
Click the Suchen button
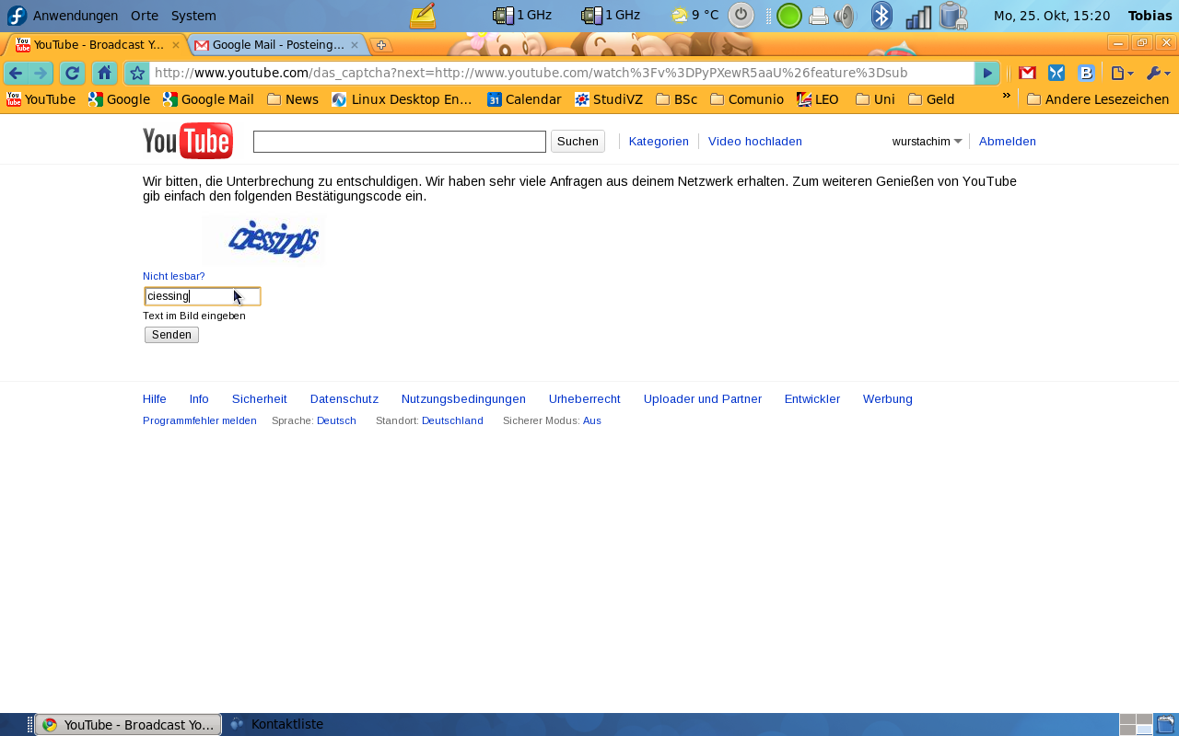pyautogui.click(x=578, y=141)
